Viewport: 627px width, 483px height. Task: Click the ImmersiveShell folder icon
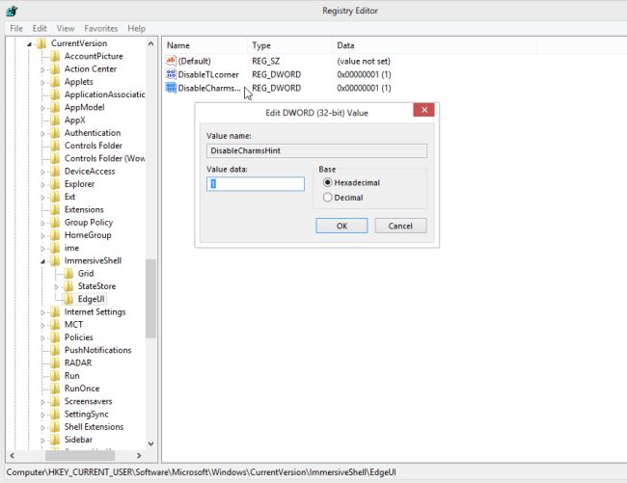55,260
